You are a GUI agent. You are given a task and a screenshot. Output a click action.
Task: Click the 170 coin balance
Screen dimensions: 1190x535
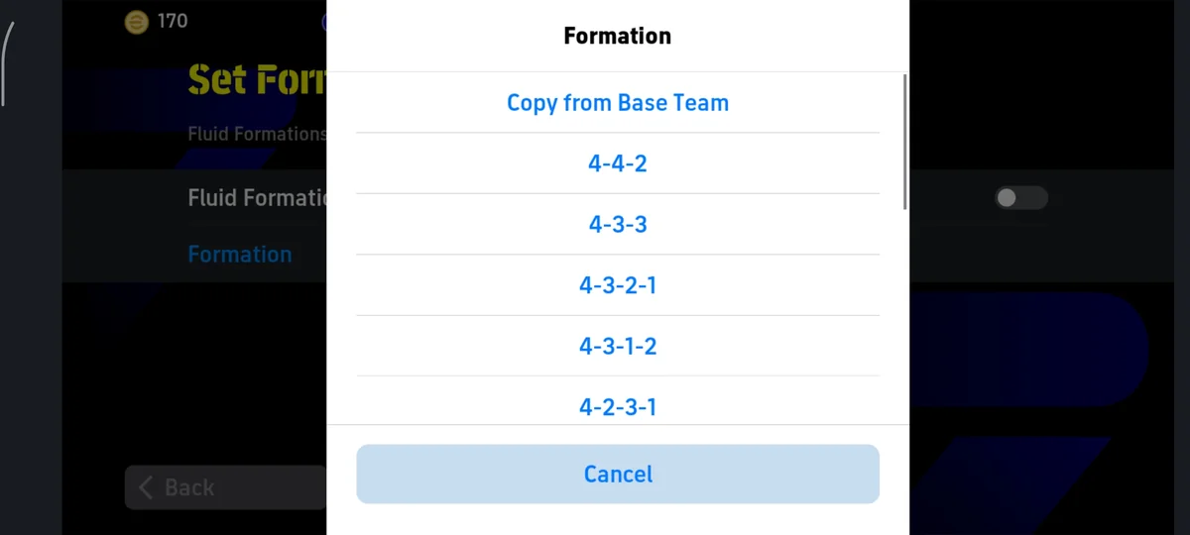click(173, 21)
